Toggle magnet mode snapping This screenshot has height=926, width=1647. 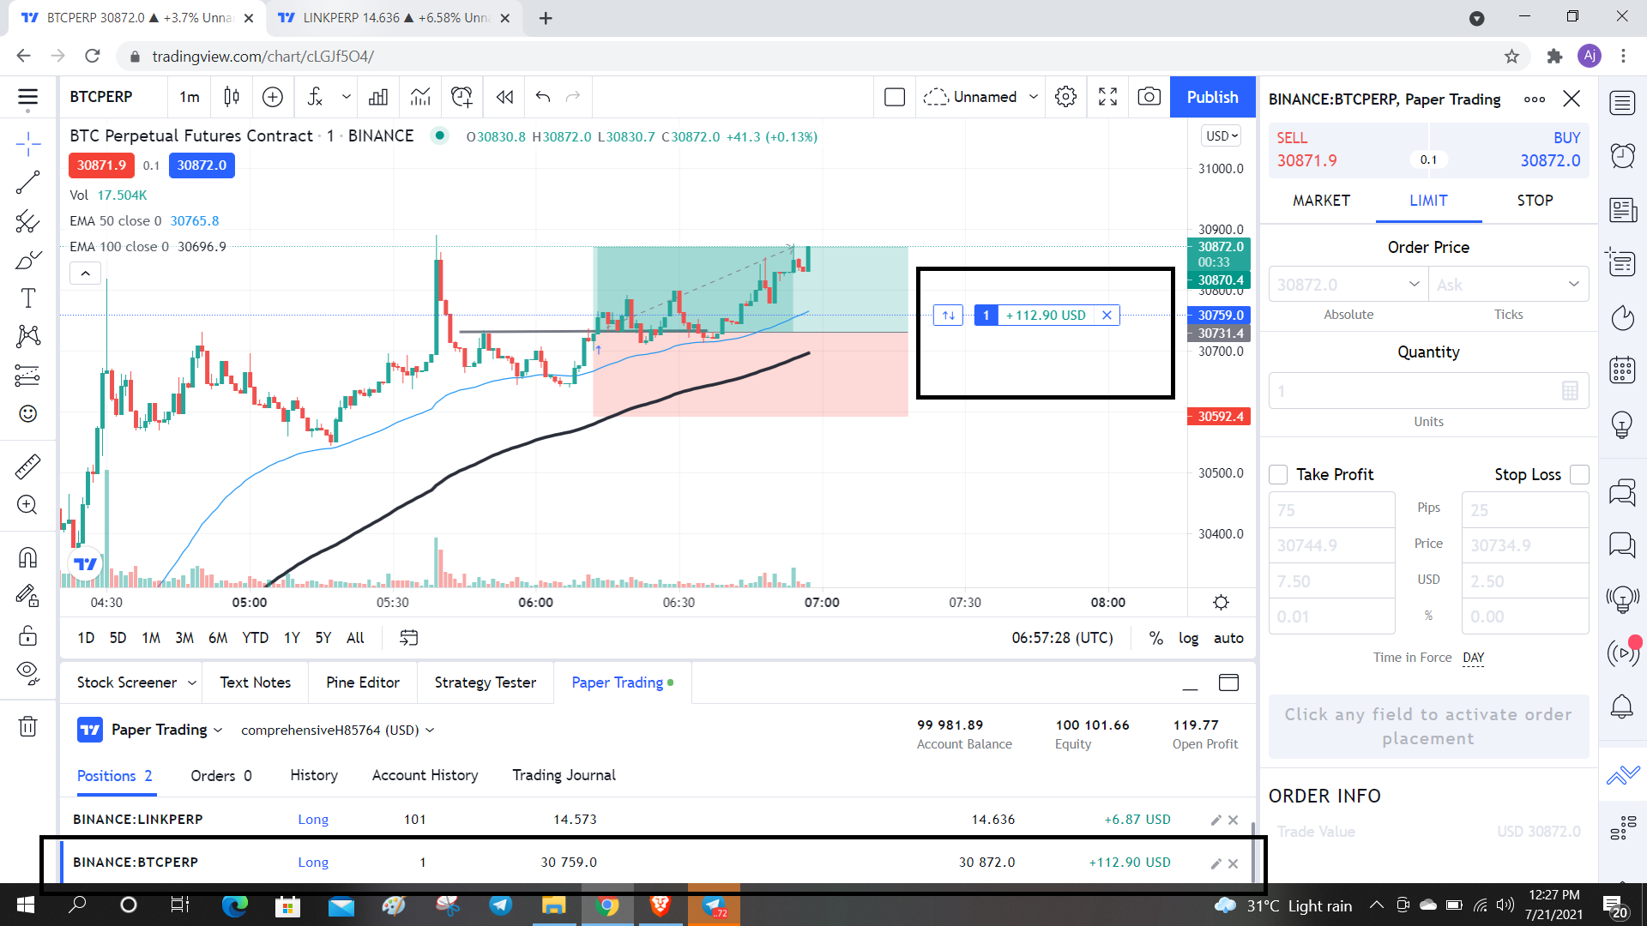click(28, 558)
